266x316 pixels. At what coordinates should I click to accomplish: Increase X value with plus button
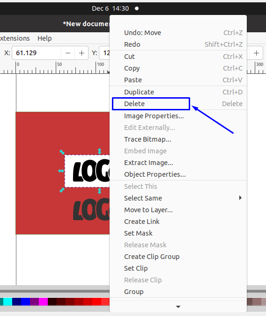(81, 53)
